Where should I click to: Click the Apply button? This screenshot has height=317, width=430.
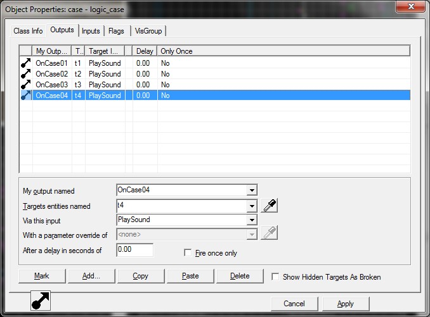[346, 304]
